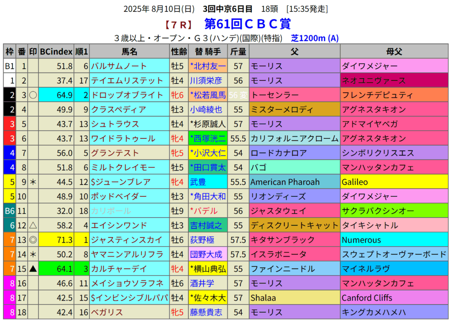Click the ＊ mark for ジューンブレア
The image size is (451, 323).
[x=33, y=182]
